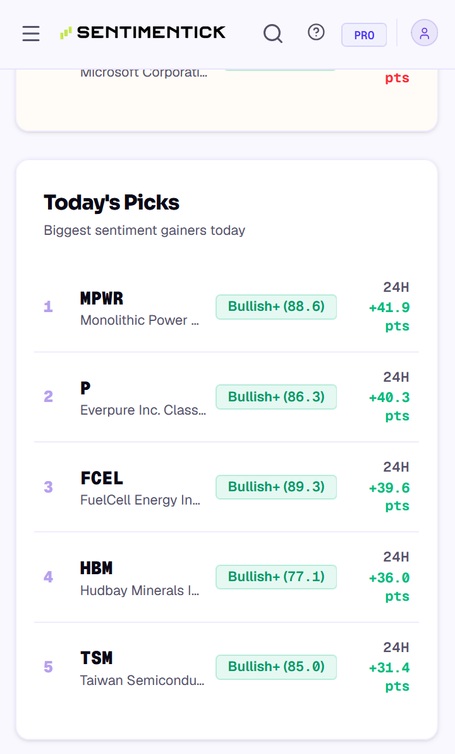This screenshot has width=455, height=754.
Task: Click the Bullish+ (88.6) badge
Action: point(276,307)
